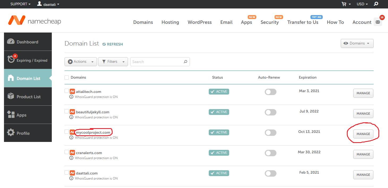Select the checkbox for beautifuljekyll.com
This screenshot has width=388, height=188.
click(66, 111)
